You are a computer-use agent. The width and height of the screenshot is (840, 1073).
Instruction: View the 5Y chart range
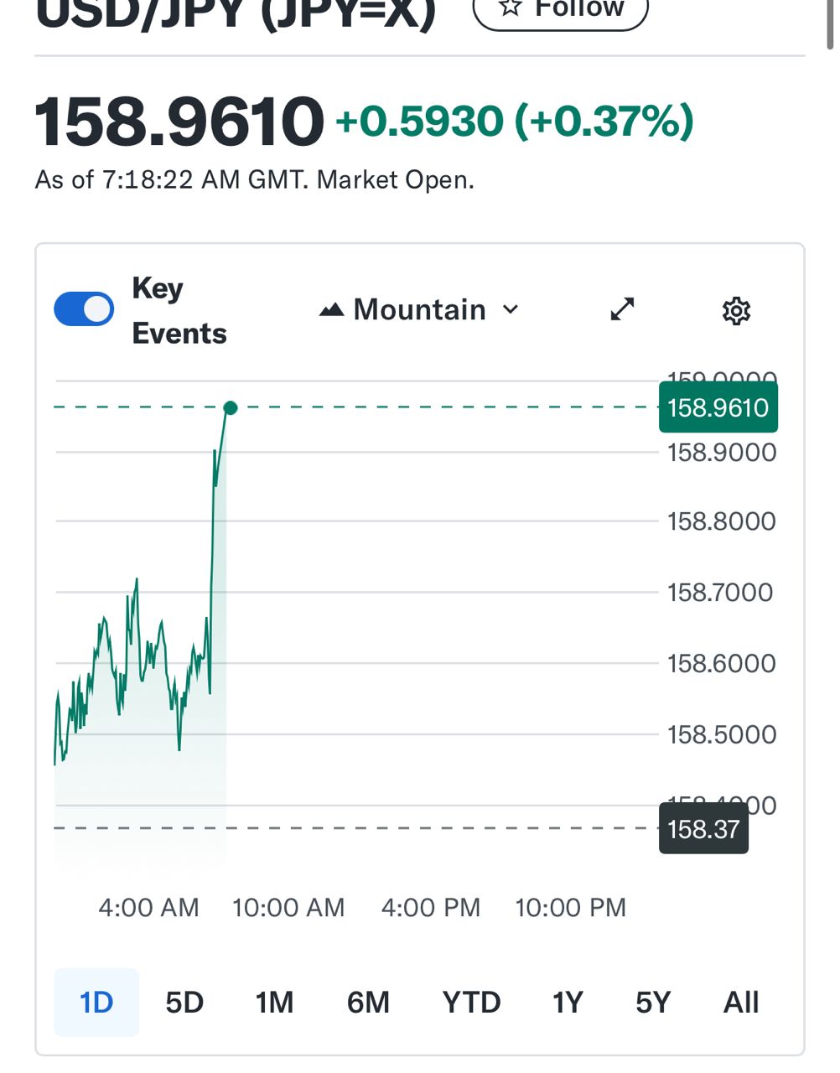click(x=653, y=1003)
